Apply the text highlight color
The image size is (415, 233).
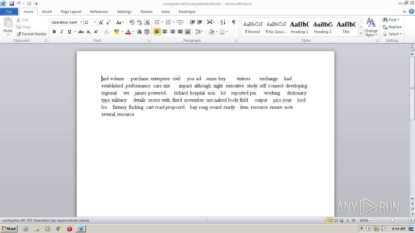coord(117,32)
